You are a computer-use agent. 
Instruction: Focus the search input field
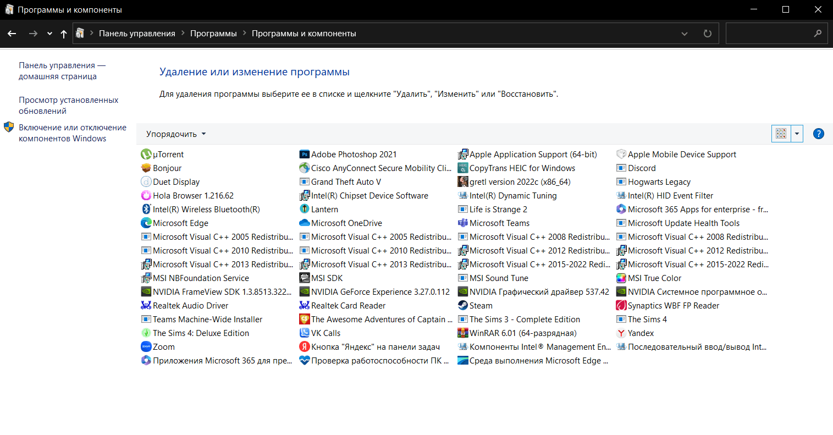click(769, 34)
